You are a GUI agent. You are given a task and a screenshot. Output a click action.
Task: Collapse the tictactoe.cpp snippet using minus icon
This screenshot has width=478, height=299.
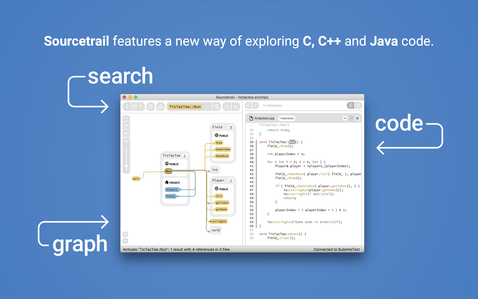coord(345,118)
